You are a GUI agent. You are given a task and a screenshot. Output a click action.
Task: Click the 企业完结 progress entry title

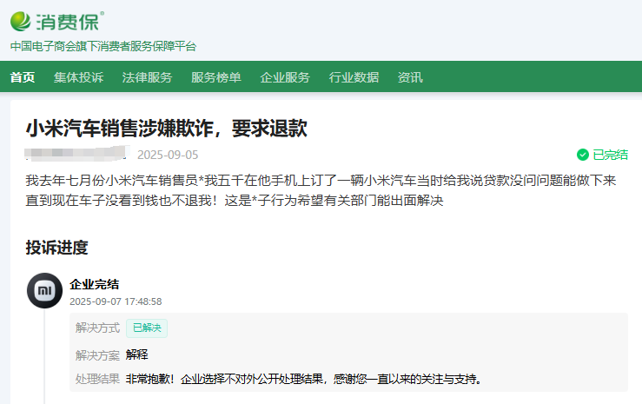(95, 284)
